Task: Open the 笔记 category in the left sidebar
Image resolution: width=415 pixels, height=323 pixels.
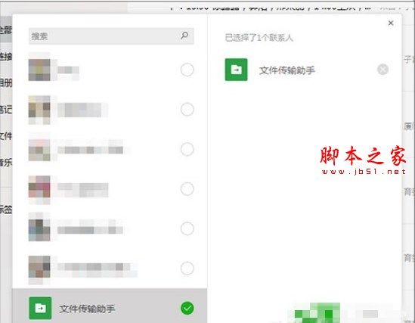Action: tap(6, 110)
